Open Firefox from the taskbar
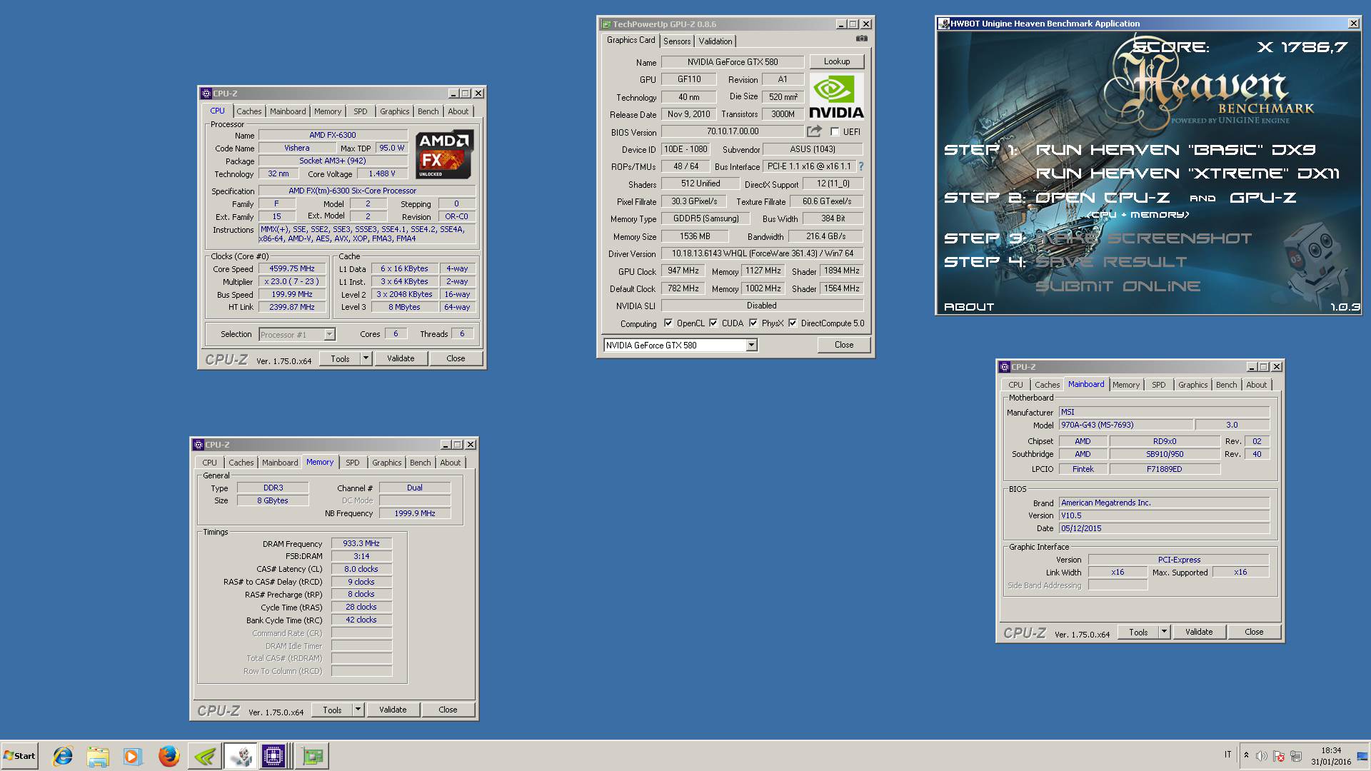The height and width of the screenshot is (771, 1371). coord(169,756)
